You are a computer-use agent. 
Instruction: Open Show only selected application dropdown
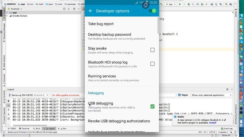(212, 95)
